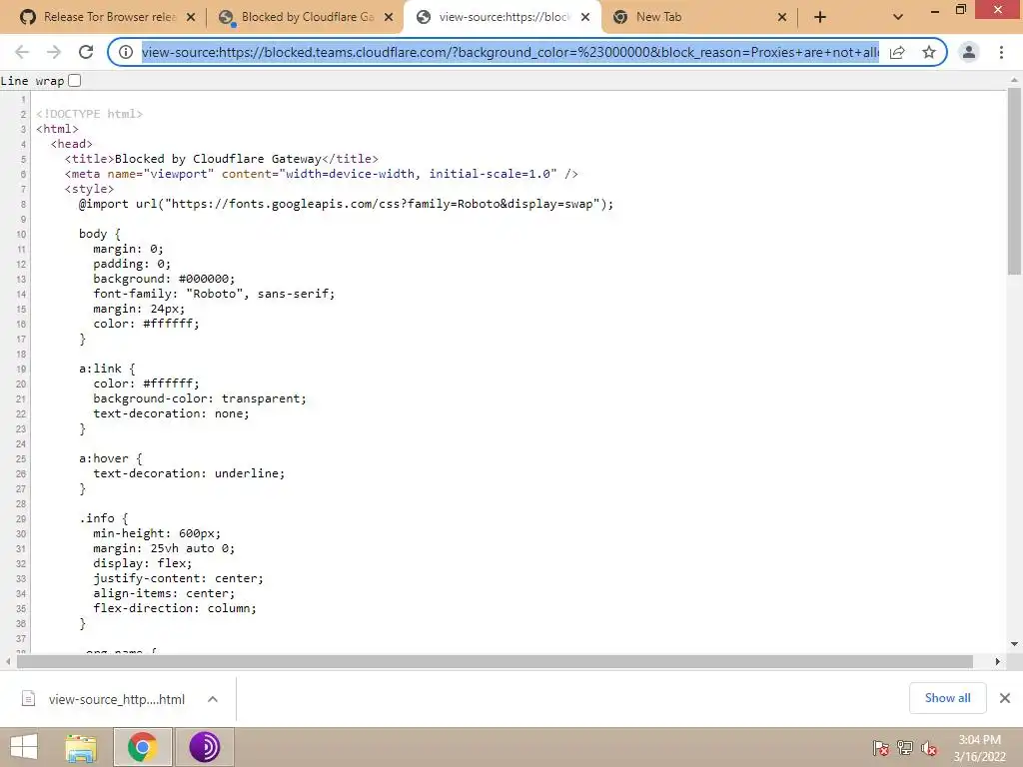Reload the current page
The image size is (1023, 767).
[x=86, y=52]
